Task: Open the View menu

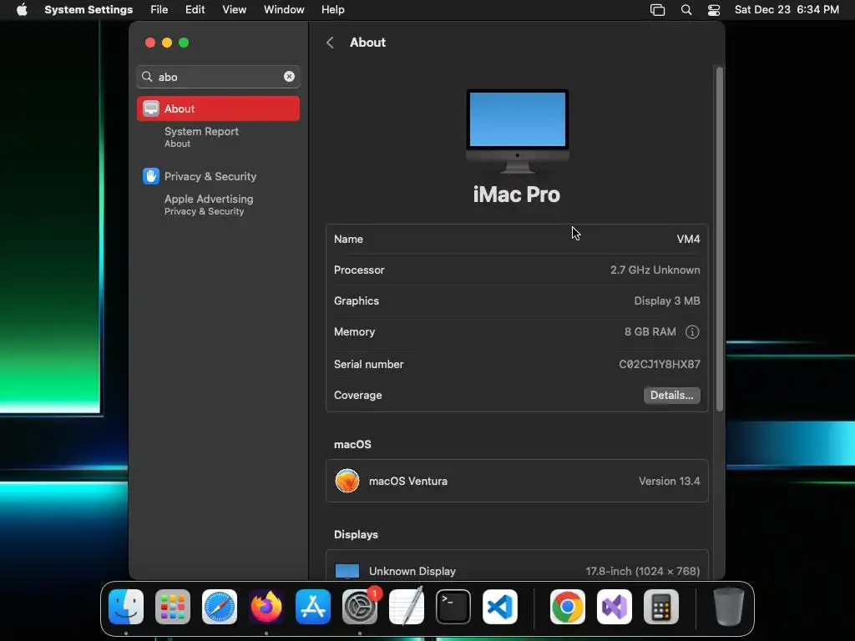Action: (235, 10)
